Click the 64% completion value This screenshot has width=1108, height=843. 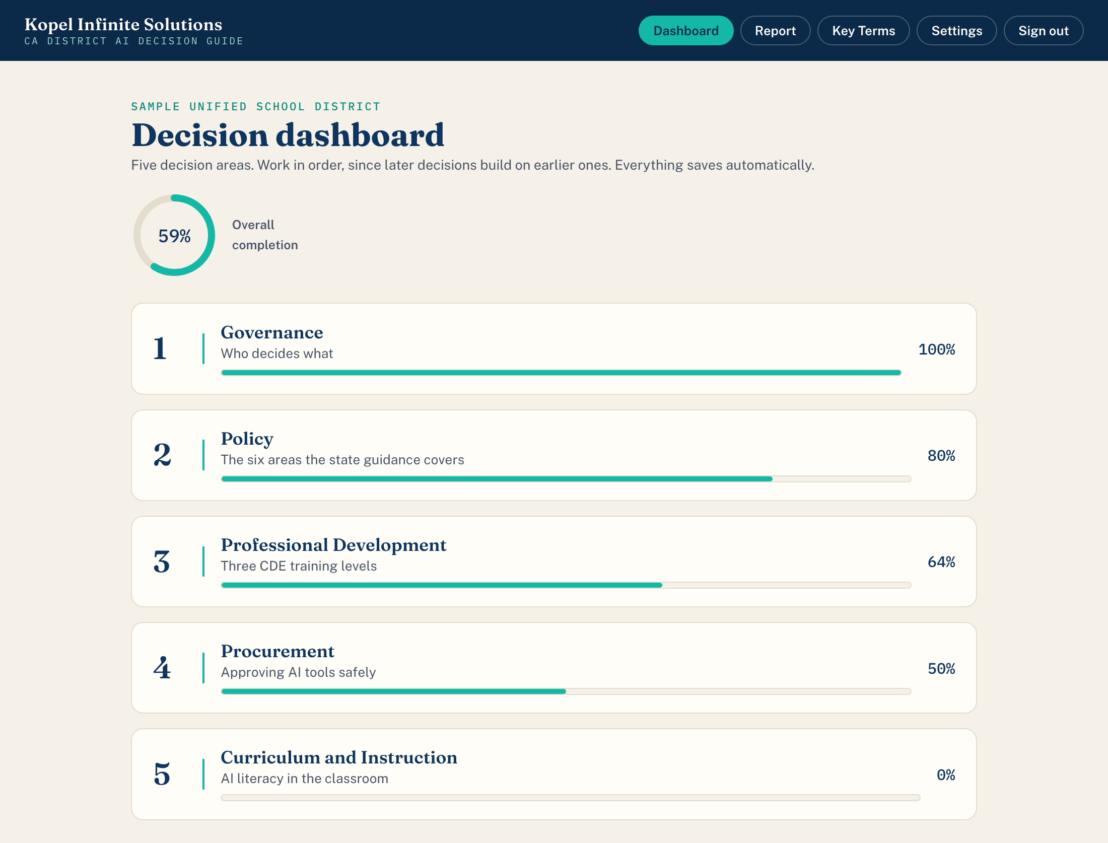click(941, 562)
